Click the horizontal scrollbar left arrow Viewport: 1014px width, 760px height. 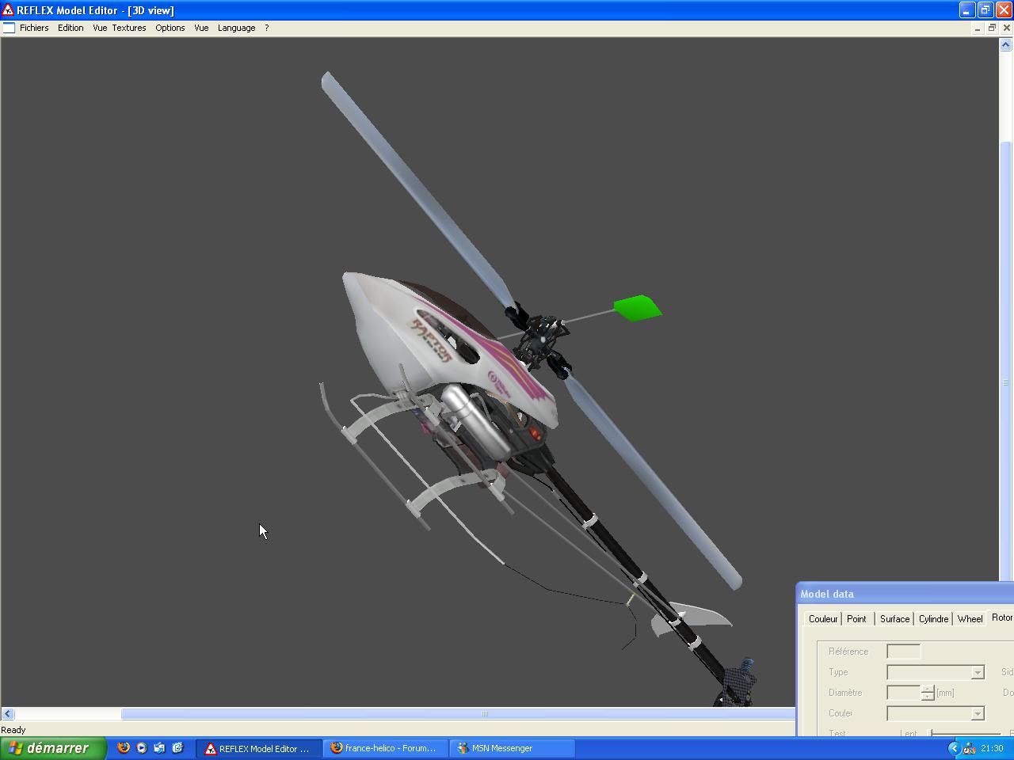(8, 713)
